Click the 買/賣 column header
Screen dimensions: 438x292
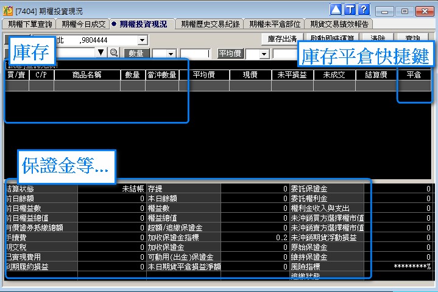(x=16, y=75)
